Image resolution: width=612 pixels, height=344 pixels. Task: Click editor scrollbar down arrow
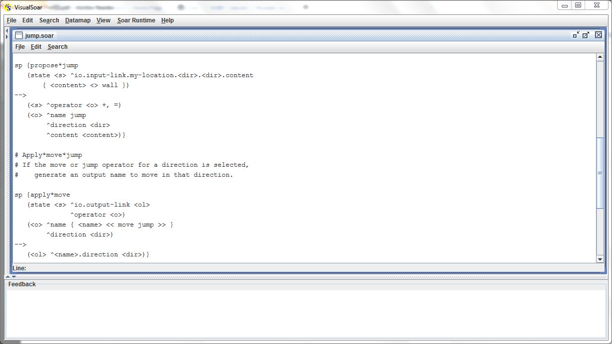coord(600,259)
